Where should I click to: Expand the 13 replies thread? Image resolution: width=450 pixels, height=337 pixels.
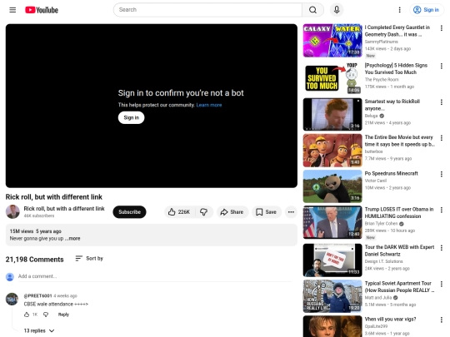coord(39,331)
